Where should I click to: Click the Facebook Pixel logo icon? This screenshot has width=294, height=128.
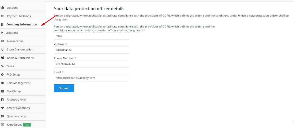click(2, 100)
